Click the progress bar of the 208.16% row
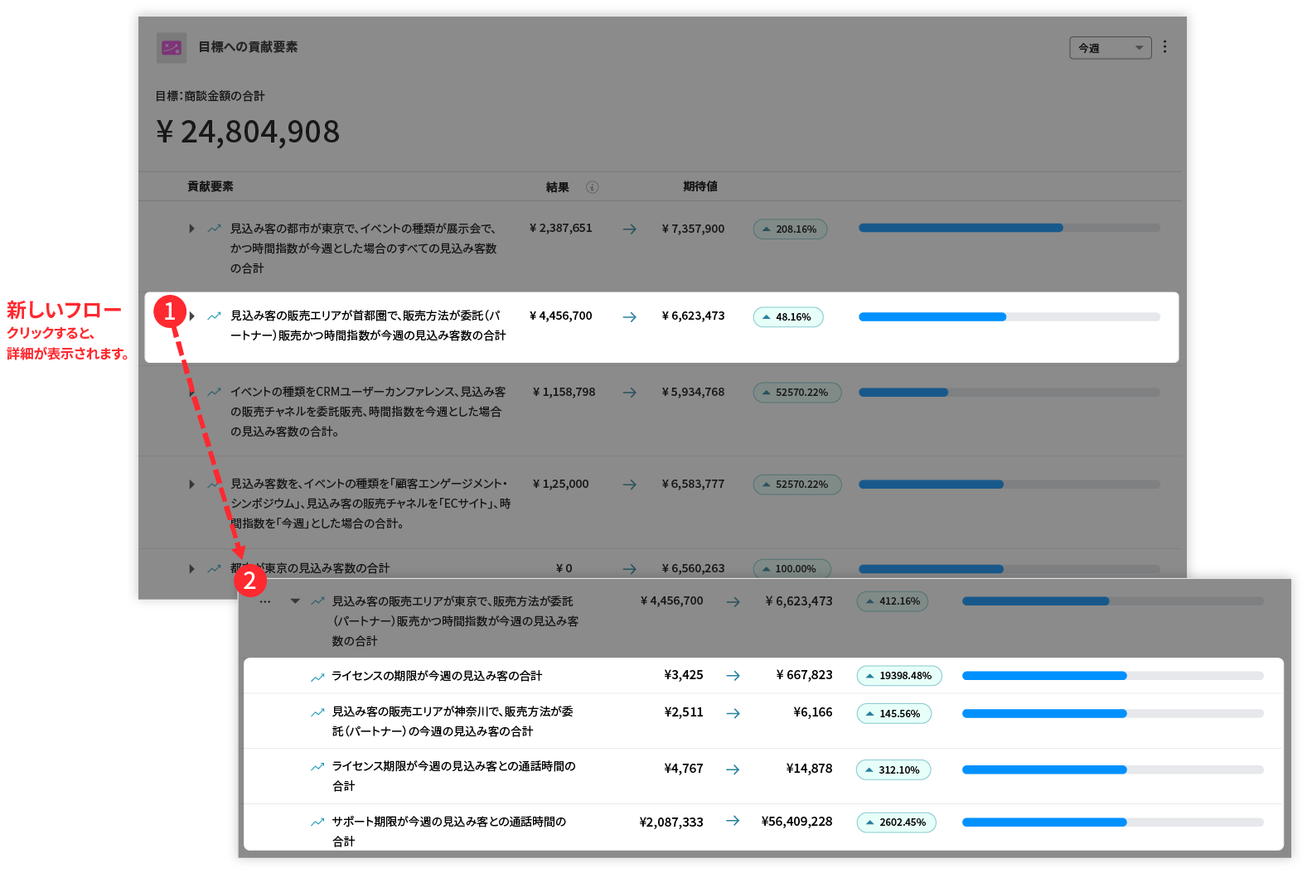Screen dimensions: 1307x873 [x=1009, y=228]
